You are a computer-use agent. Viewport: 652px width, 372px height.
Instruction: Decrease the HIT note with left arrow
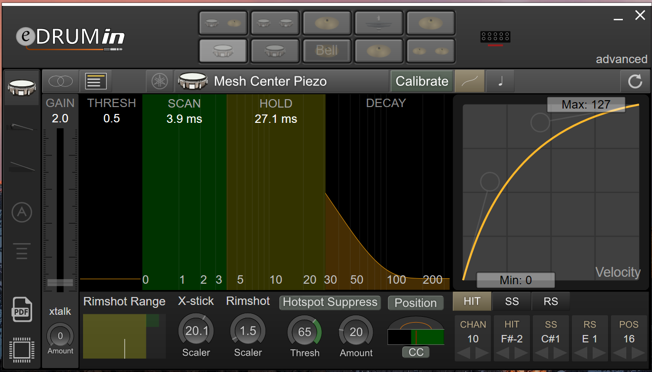point(504,353)
